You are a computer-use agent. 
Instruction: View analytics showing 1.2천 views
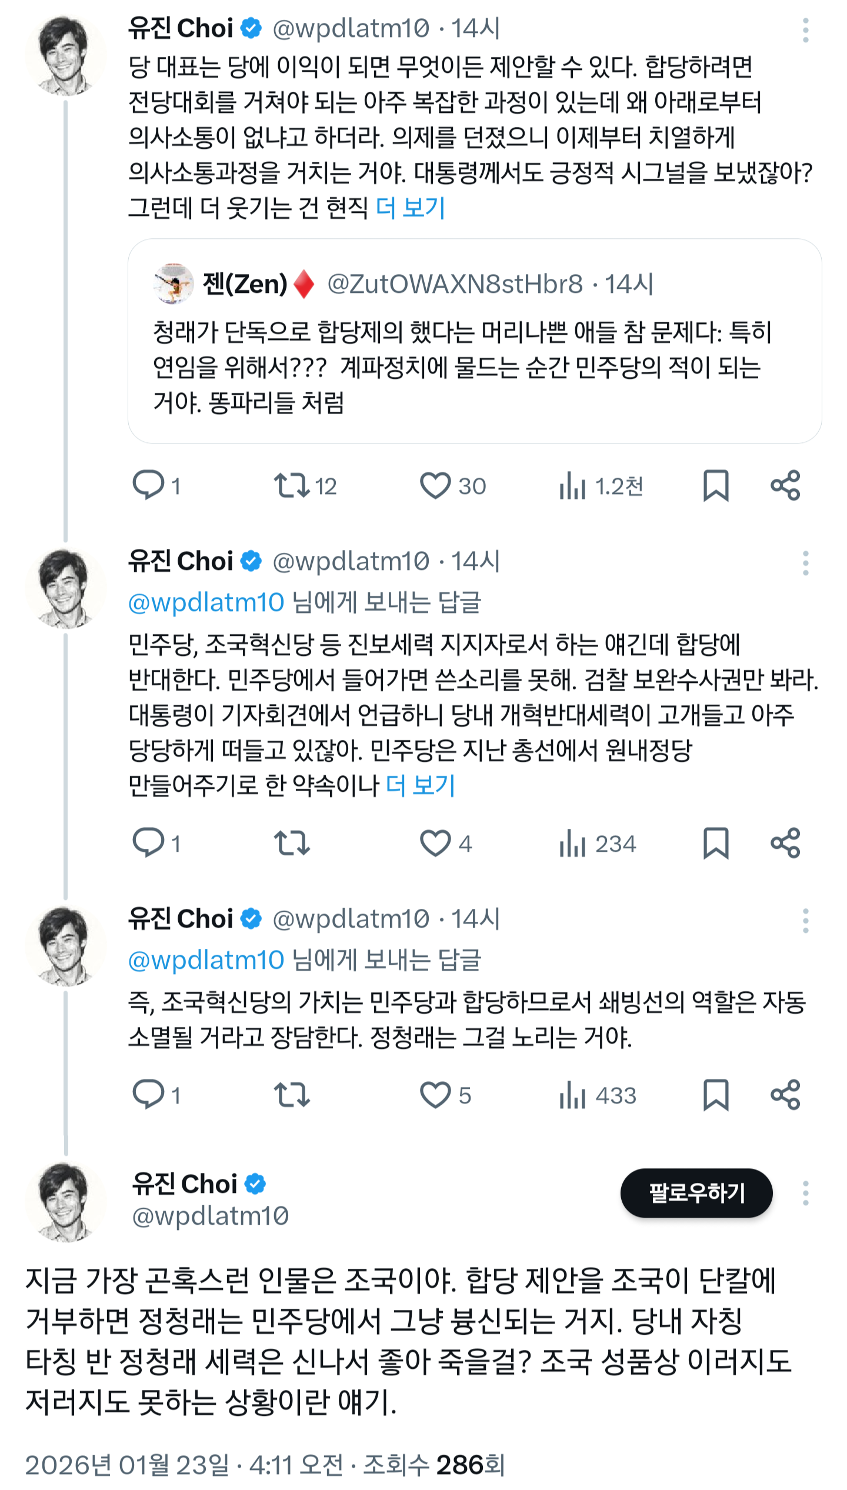click(601, 486)
